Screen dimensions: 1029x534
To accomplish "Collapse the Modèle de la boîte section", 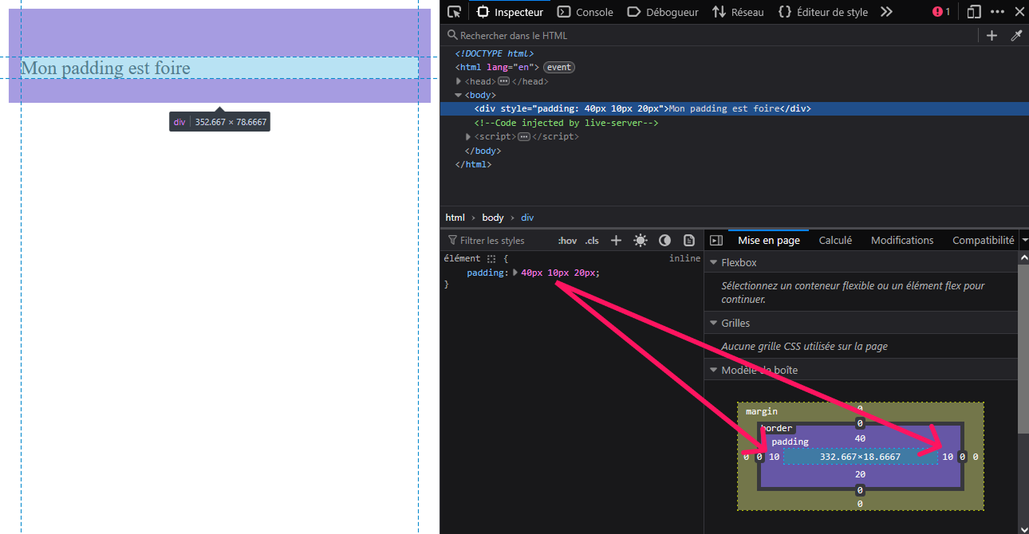I will [x=713, y=370].
